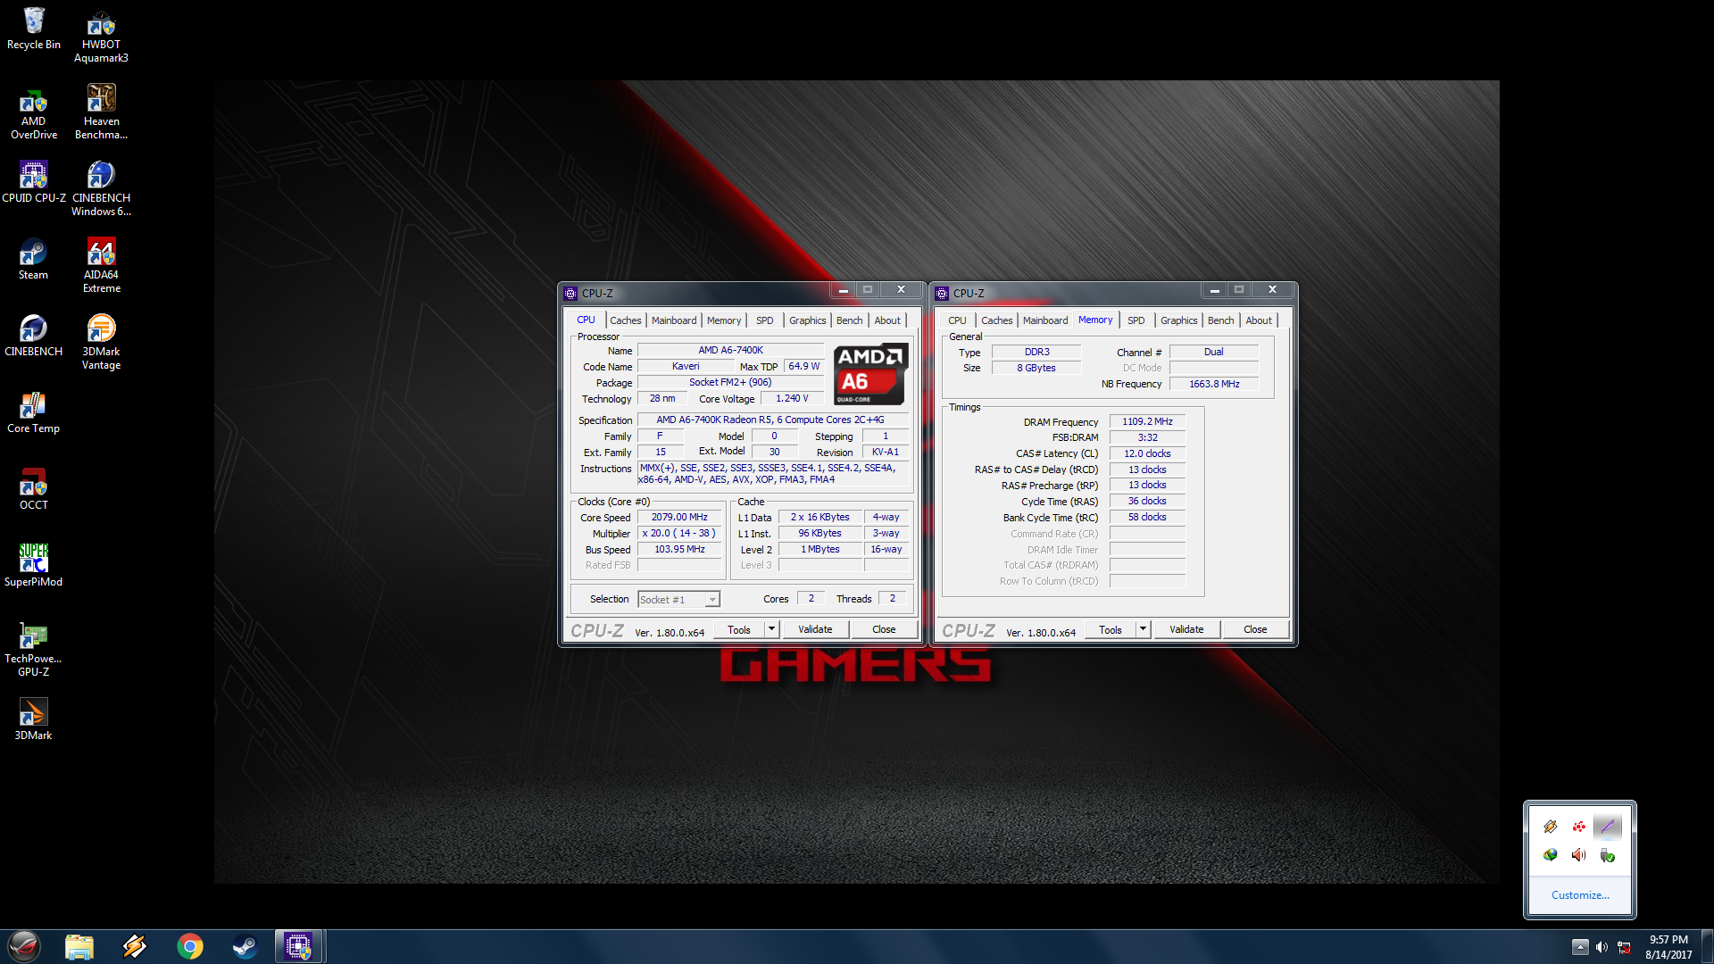Switch to SPD tab in the Memory tab window
The image size is (1714, 964).
1136,320
